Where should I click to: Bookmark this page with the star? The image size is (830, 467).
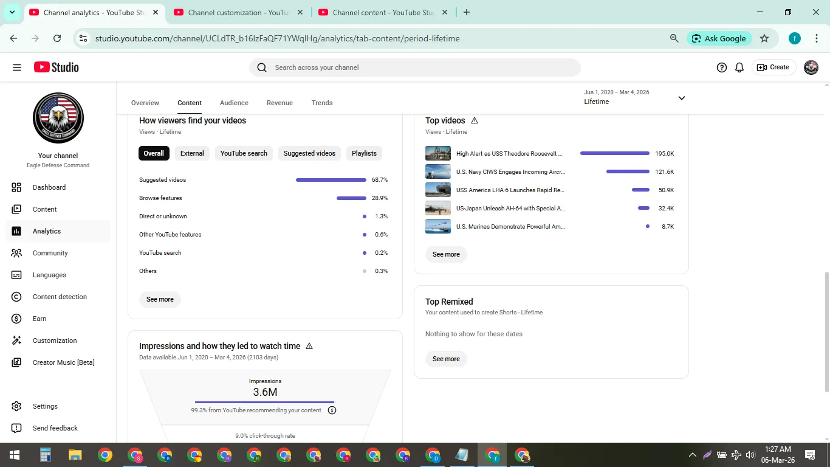[764, 38]
